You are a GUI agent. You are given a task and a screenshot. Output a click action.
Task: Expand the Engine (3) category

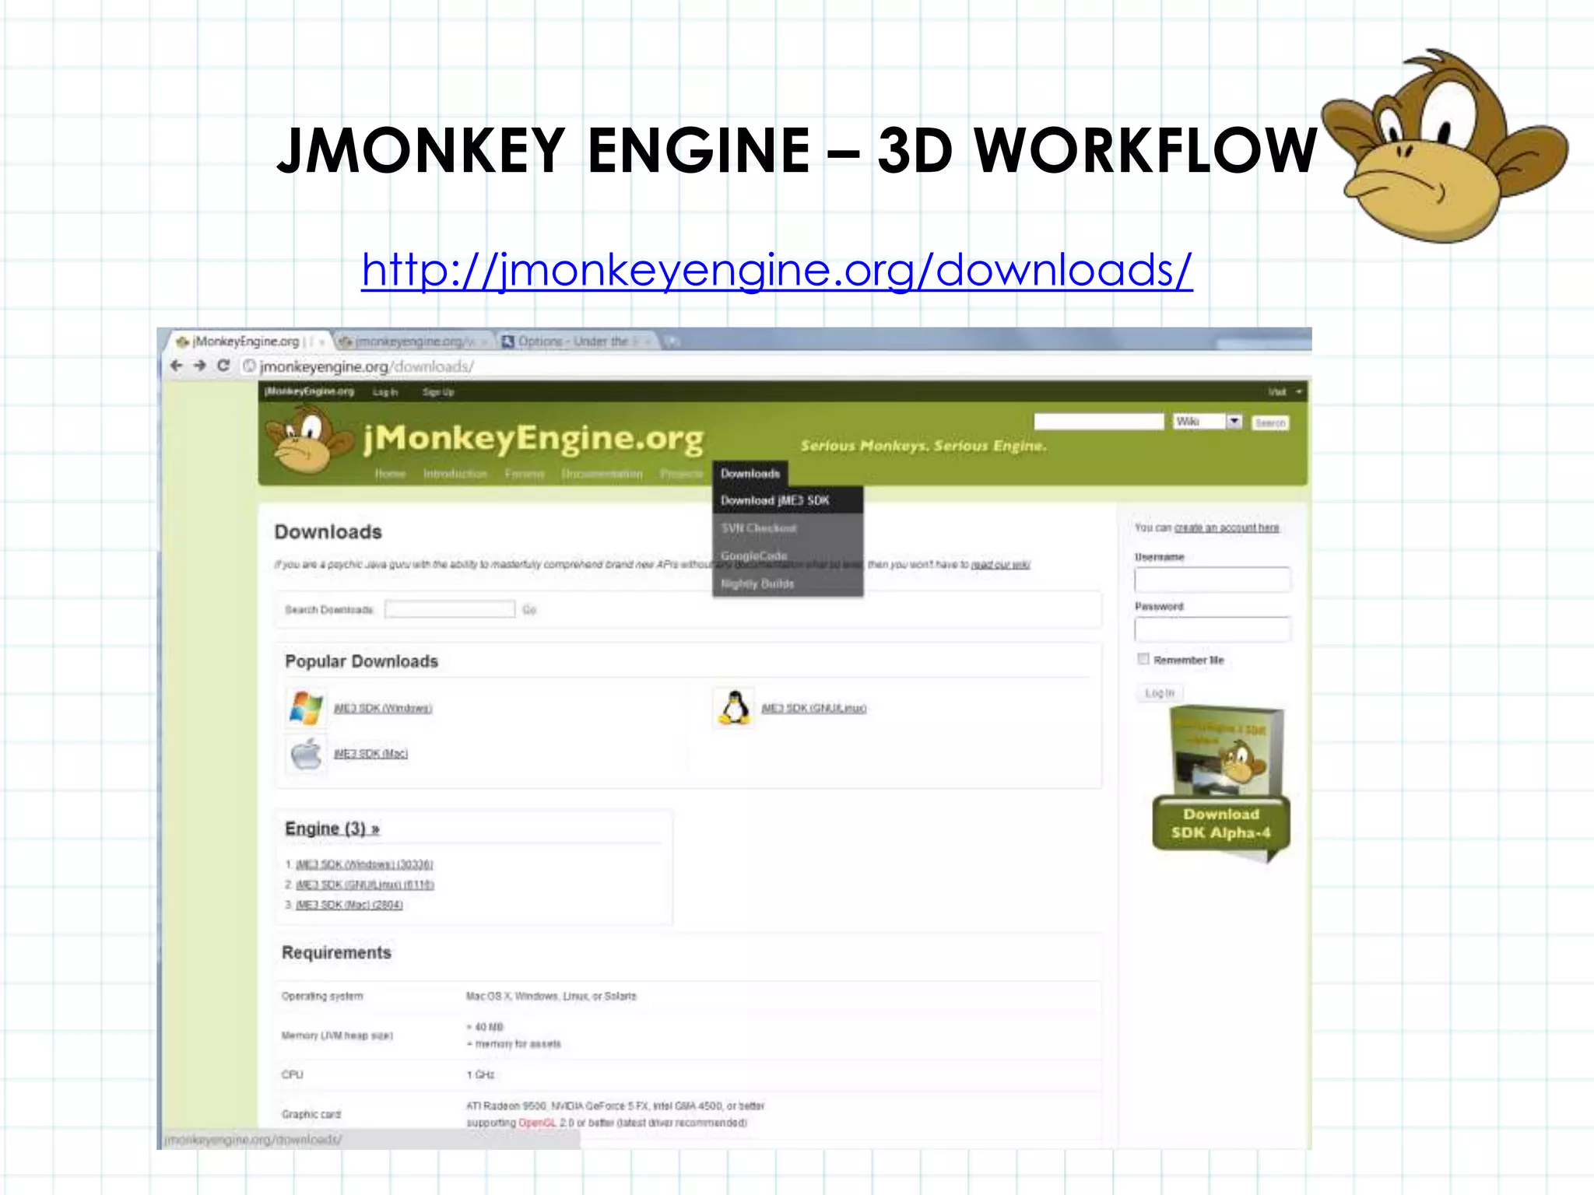332,829
